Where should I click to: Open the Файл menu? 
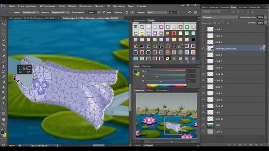(12, 6)
